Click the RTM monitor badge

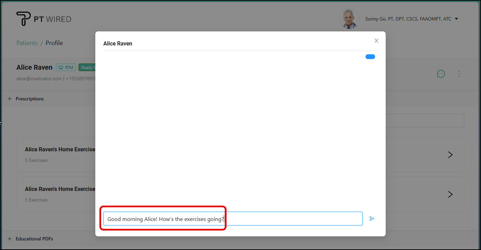66,68
